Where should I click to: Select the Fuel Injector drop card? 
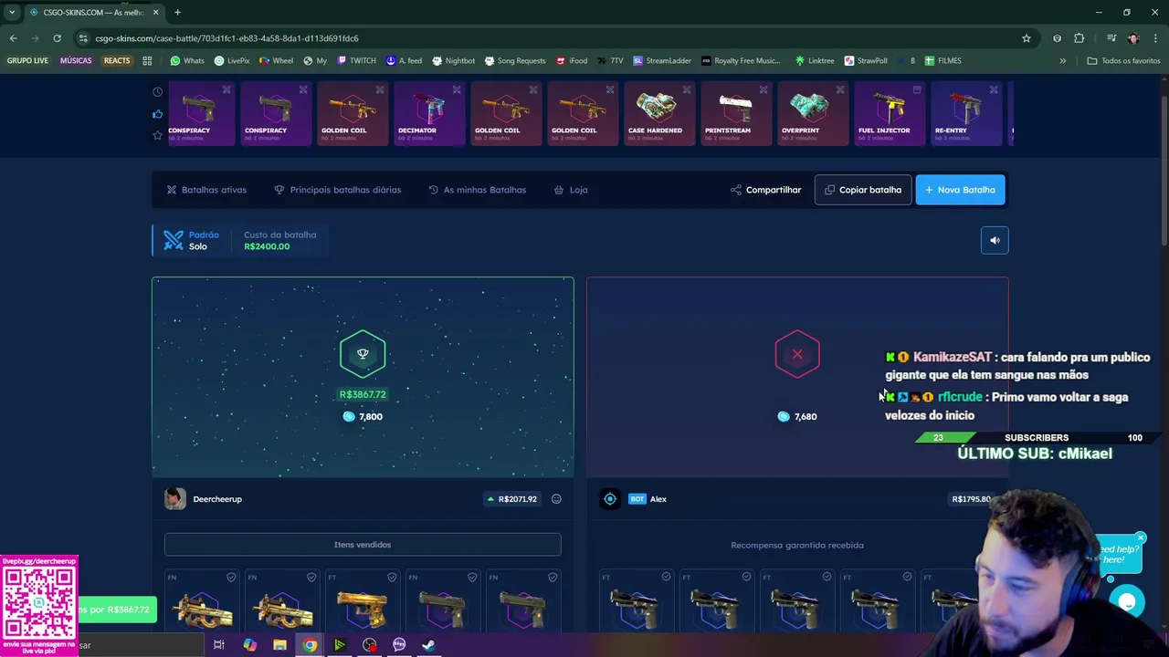pos(890,114)
